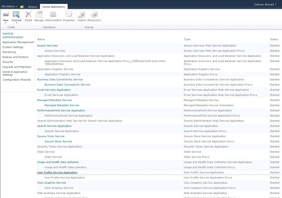Select the Service Applications tab
This screenshot has width=282, height=198.
[x=54, y=7]
